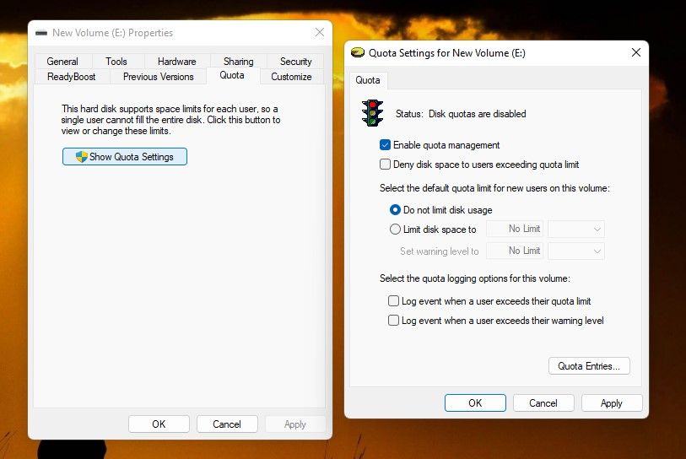Toggle Enable quota management checkbox
The height and width of the screenshot is (459, 686).
[x=386, y=145]
